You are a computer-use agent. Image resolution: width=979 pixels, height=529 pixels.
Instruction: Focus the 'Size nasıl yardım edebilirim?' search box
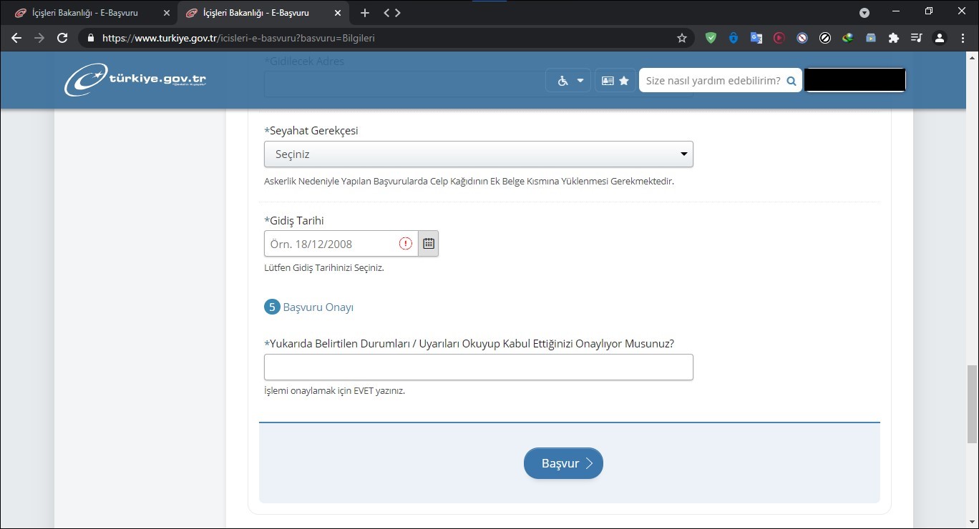click(x=712, y=81)
